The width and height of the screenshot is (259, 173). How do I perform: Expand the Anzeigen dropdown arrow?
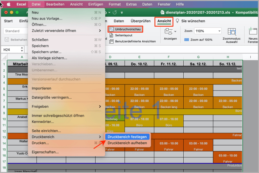(x=175, y=31)
